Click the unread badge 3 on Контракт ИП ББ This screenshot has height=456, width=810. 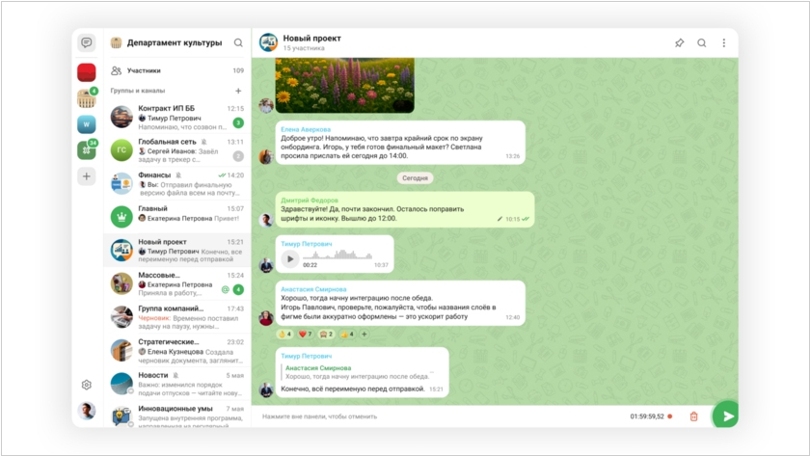pyautogui.click(x=238, y=122)
